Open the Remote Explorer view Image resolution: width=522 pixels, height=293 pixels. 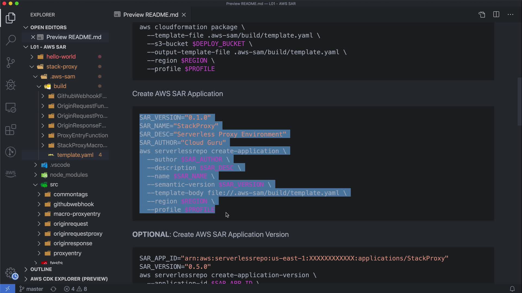pos(11,107)
